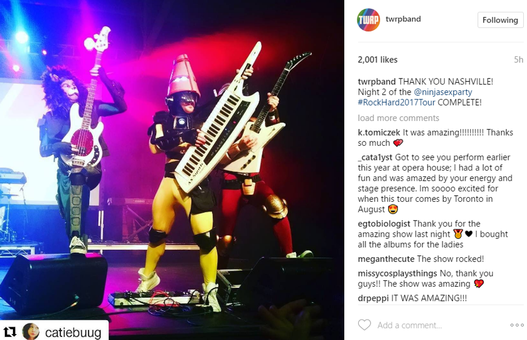The width and height of the screenshot is (527, 340).
Task: Open the @ninjasexparty mention link
Action: click(443, 92)
